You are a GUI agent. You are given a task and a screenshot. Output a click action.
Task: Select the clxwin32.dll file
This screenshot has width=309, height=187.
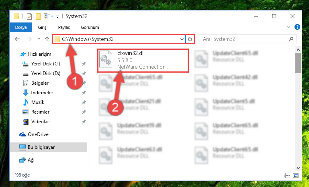click(143, 61)
